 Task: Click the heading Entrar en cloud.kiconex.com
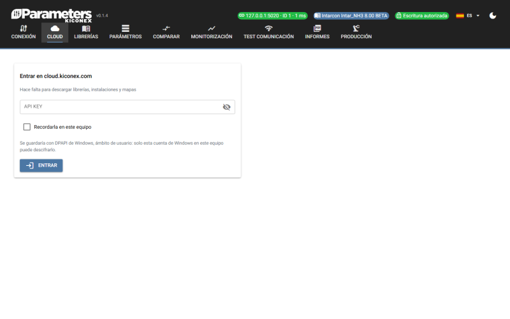(56, 76)
